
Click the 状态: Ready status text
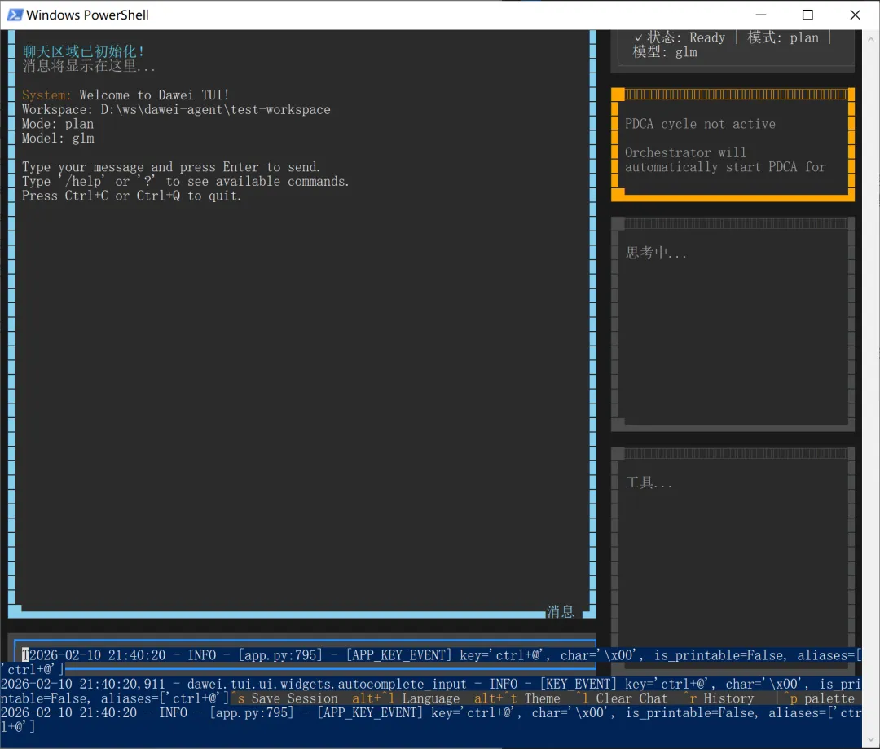pyautogui.click(x=680, y=37)
